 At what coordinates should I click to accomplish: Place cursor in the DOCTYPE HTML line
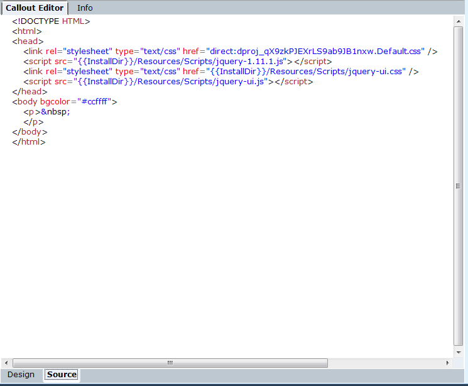pyautogui.click(x=52, y=21)
